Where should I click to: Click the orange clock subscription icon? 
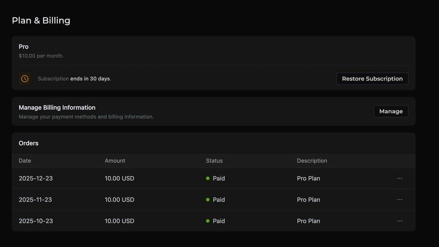tap(25, 79)
